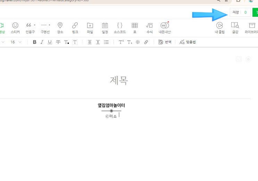Open the Library (라이브러리) panel
Screen dimensions: 258x181
251,28
